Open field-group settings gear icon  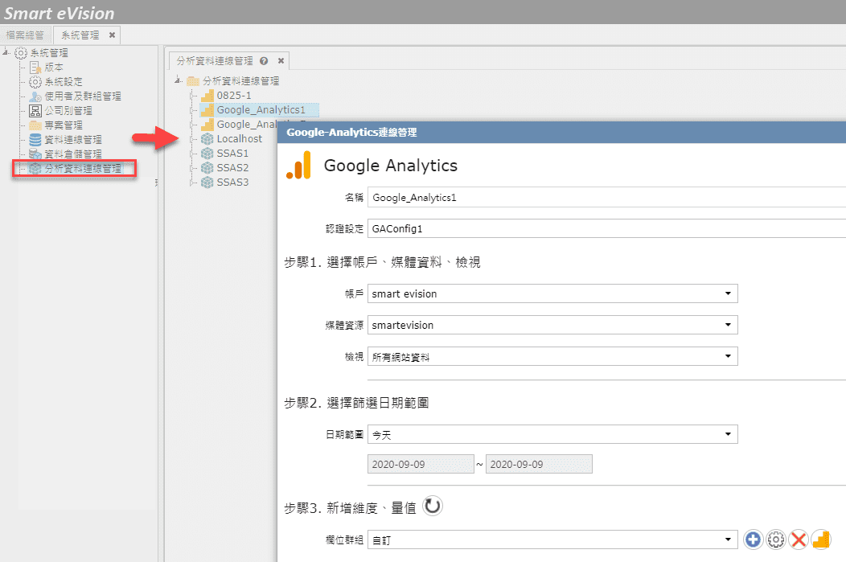click(776, 539)
